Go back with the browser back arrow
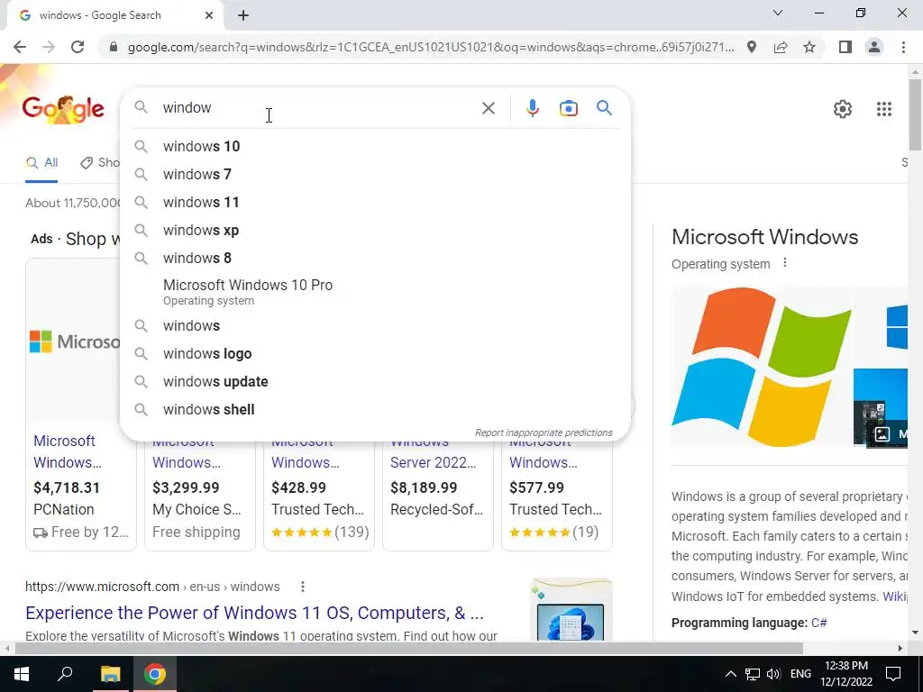 tap(20, 47)
